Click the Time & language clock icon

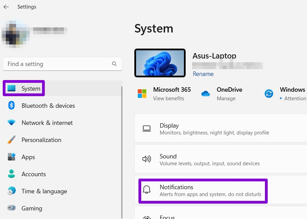[11, 191]
